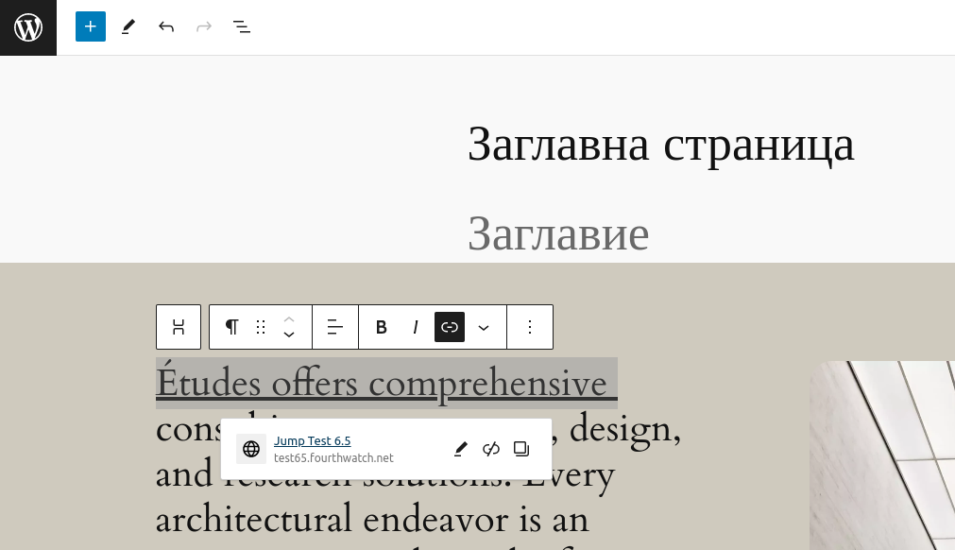Open the Jump Test 6.5 link
The width and height of the screenshot is (955, 550).
(x=312, y=441)
